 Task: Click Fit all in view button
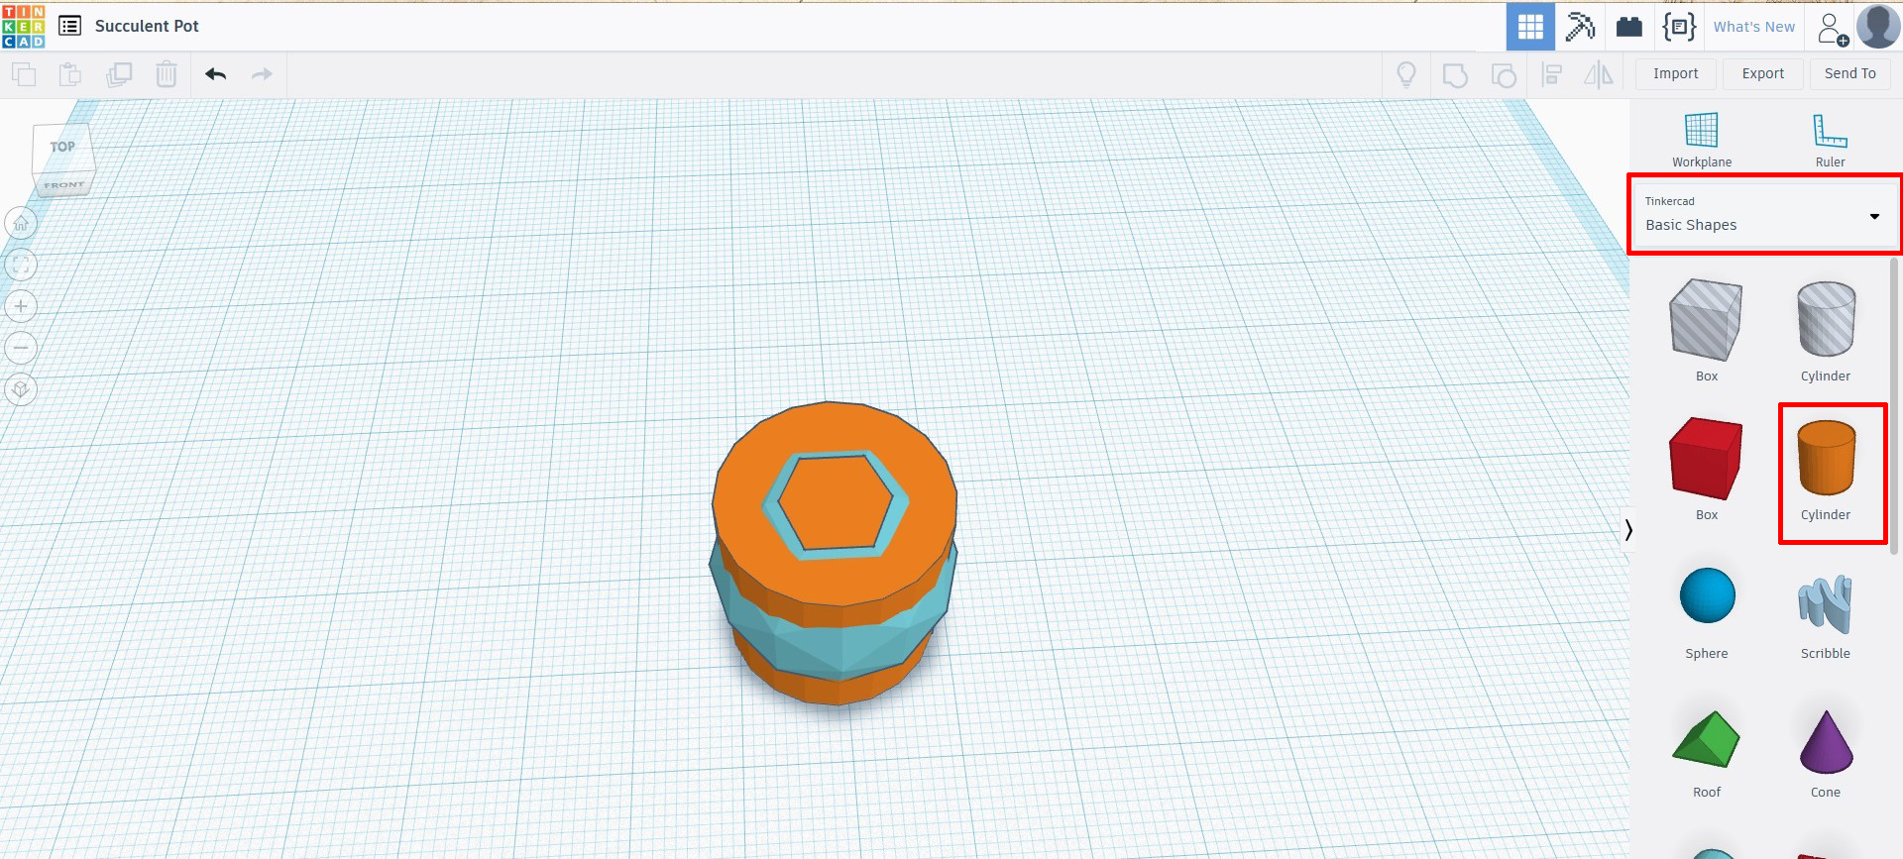(x=21, y=265)
